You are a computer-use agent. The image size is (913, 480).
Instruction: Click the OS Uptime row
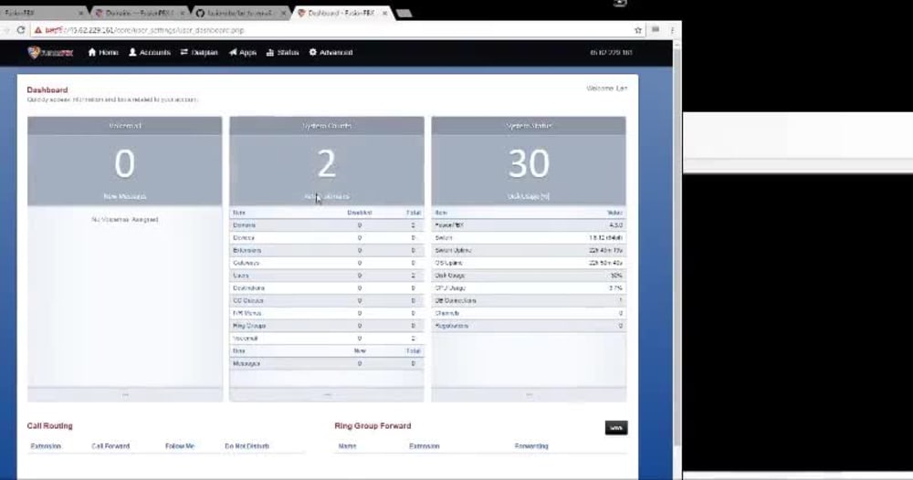tap(529, 263)
